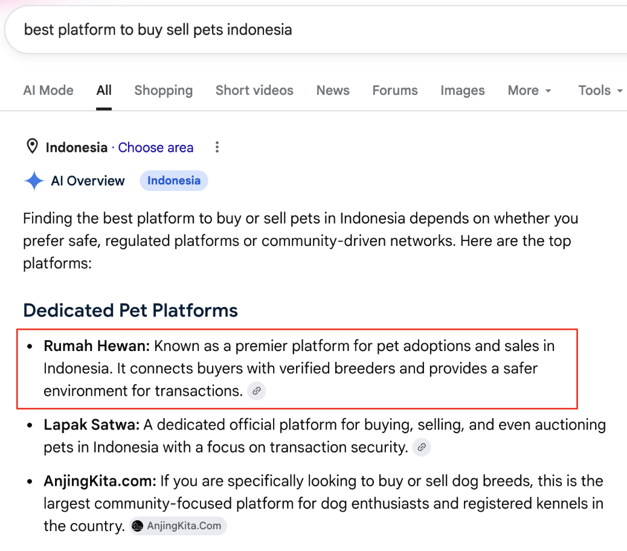Click the AI Overview sparkle icon
Viewport: 627px width, 551px height.
[x=34, y=181]
